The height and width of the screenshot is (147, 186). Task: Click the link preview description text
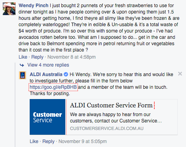pos(116,118)
